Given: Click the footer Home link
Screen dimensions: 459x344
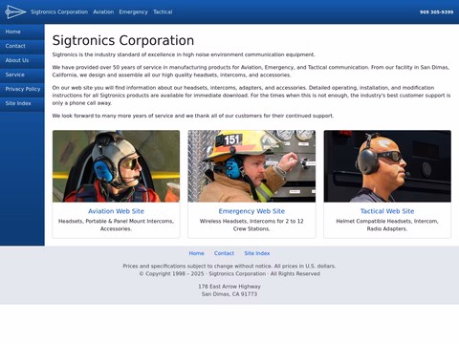Looking at the screenshot, I should pyautogui.click(x=196, y=253).
